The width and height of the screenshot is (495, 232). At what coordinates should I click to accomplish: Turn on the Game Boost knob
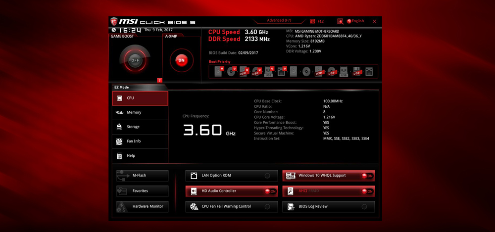pyautogui.click(x=135, y=60)
